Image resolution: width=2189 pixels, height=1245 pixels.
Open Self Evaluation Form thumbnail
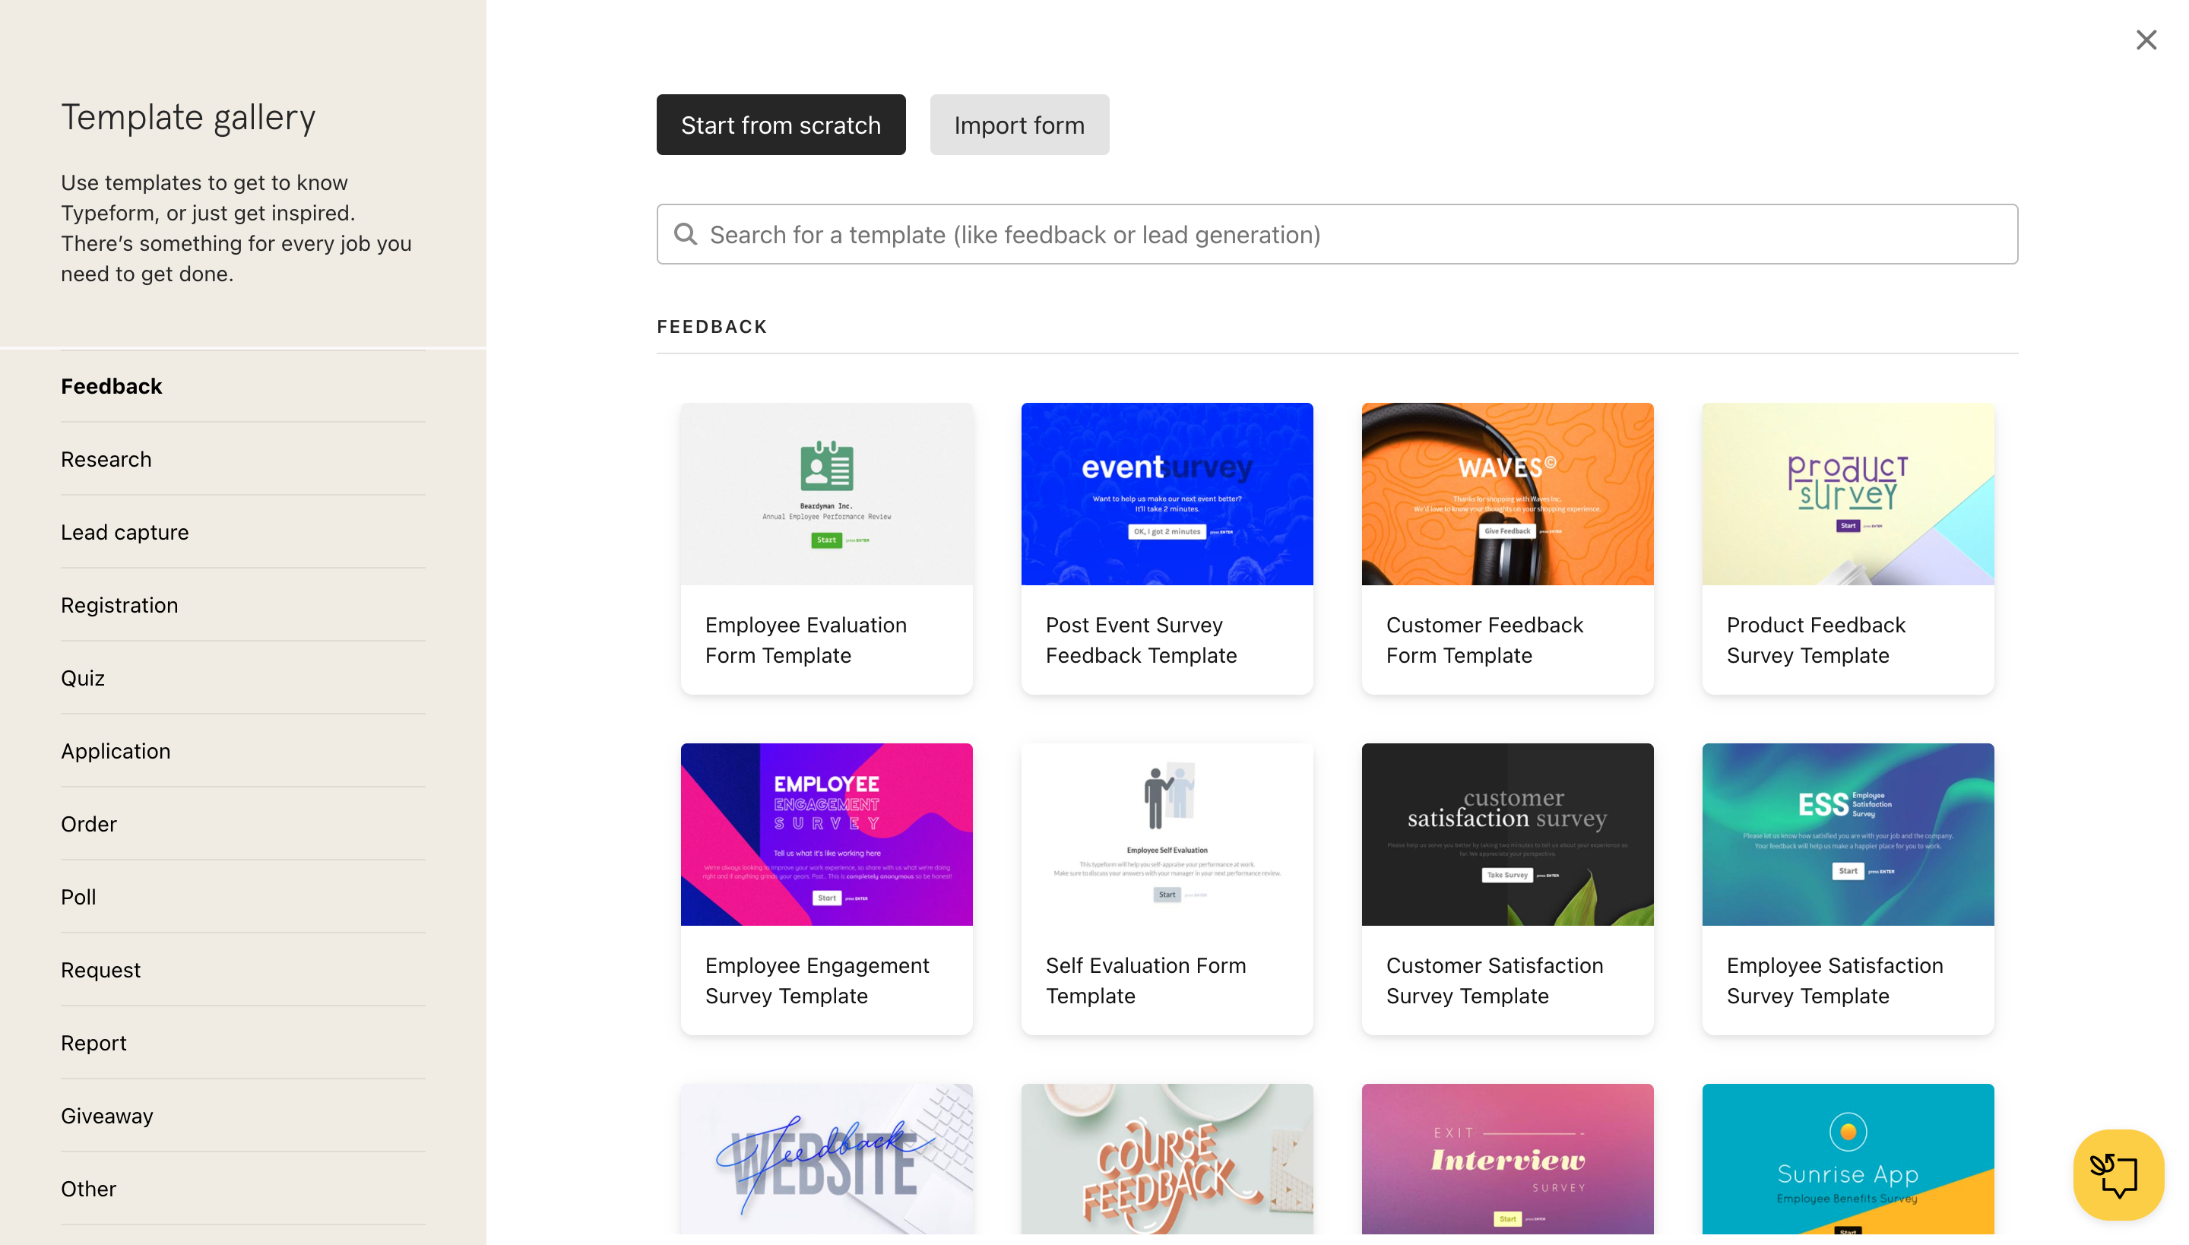pyautogui.click(x=1166, y=834)
